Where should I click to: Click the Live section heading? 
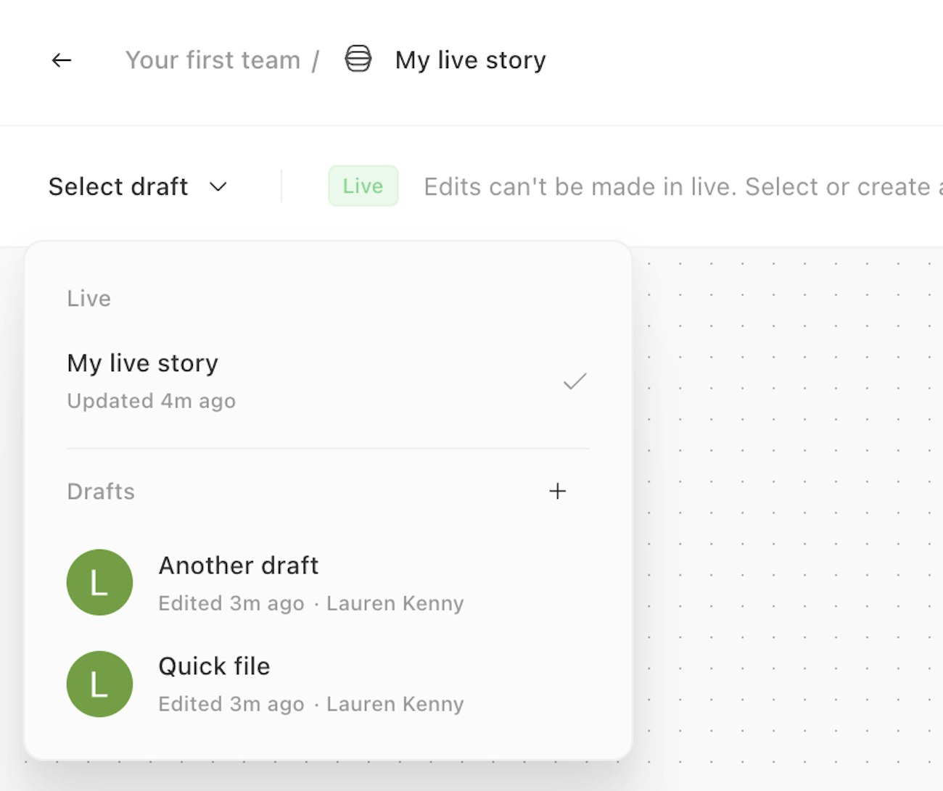tap(88, 299)
